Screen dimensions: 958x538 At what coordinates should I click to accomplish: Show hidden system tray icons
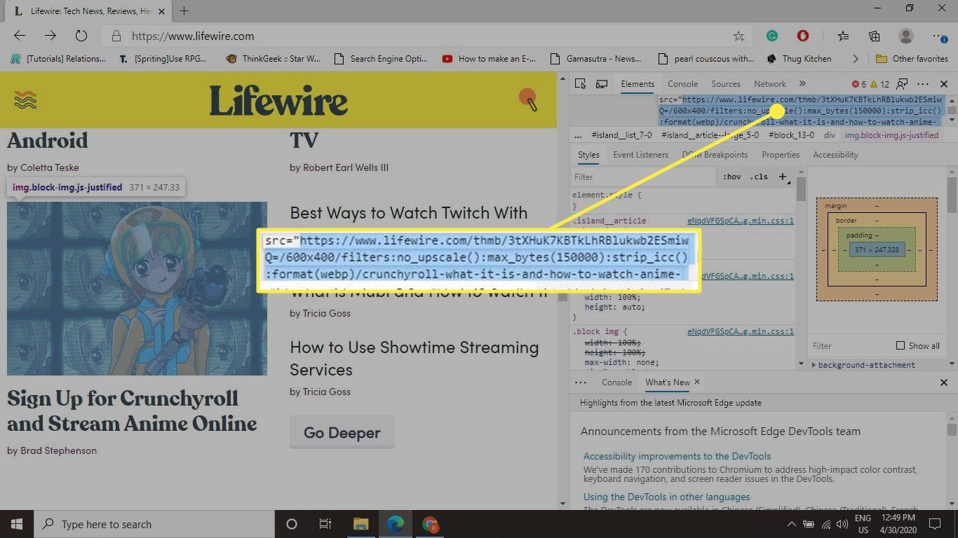tap(791, 524)
